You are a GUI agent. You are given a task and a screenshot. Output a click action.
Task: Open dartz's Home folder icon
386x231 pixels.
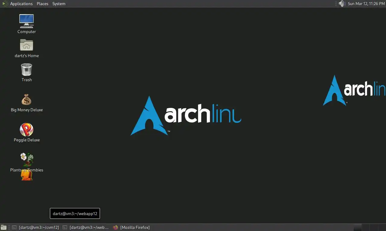pyautogui.click(x=27, y=45)
